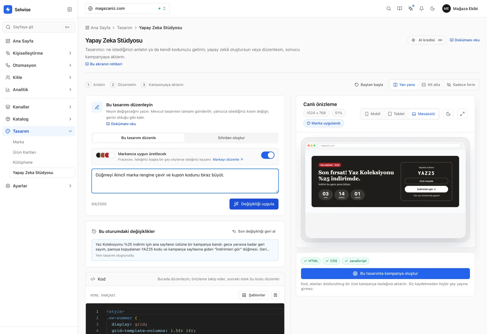Click Son değişikliği geri al
Viewport: 487px width, 334px height.
click(254, 231)
